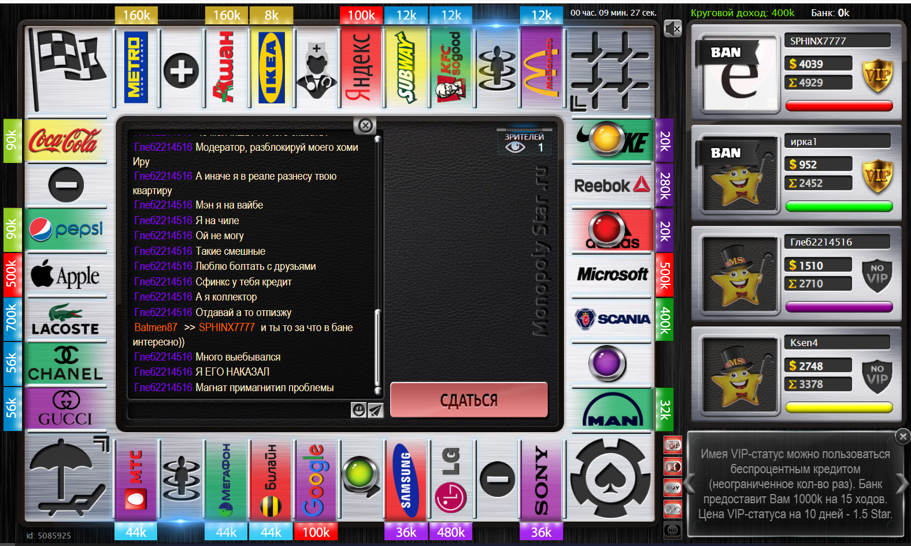Select the Microsoft board cell

tap(613, 274)
